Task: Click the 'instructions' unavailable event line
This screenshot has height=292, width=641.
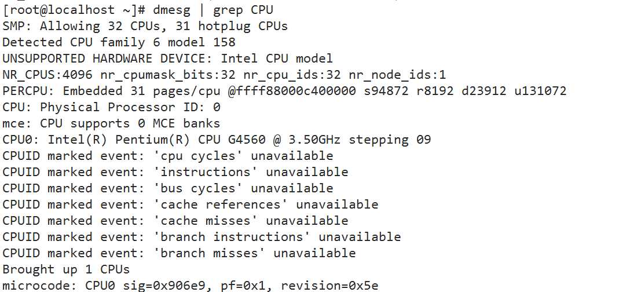Action: [x=175, y=172]
